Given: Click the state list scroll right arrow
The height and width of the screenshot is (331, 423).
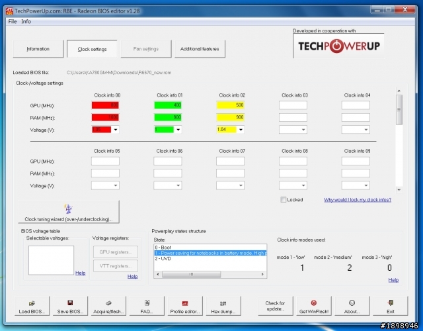Looking at the screenshot, I should (262, 274).
